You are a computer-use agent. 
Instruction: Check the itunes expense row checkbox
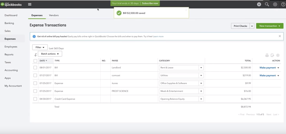(x=35, y=83)
